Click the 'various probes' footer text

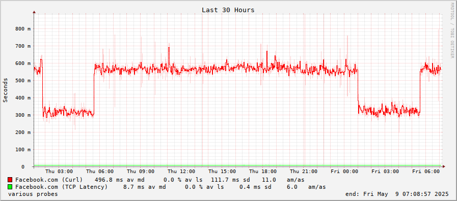33,194
